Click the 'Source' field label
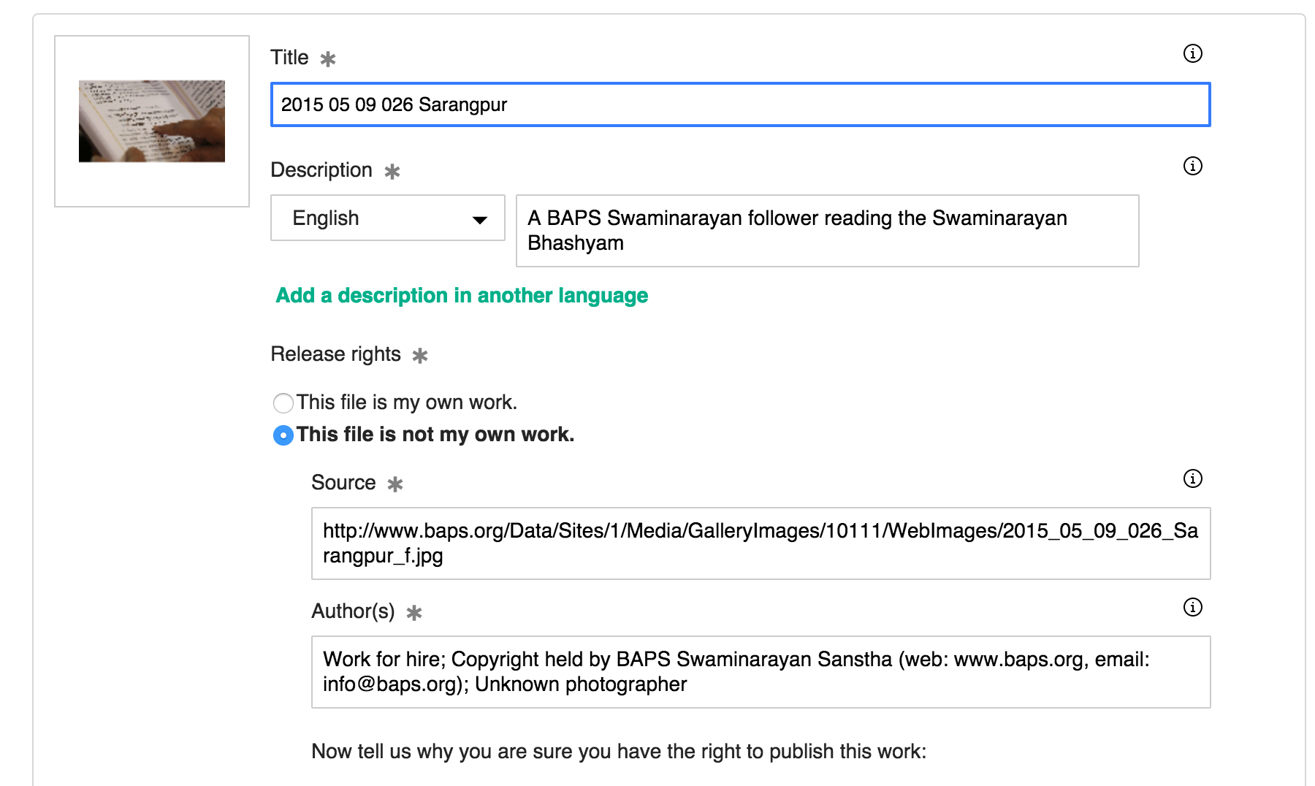 [343, 483]
